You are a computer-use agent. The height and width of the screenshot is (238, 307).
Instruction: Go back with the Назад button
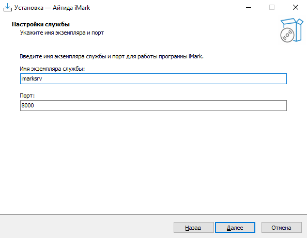(193, 228)
